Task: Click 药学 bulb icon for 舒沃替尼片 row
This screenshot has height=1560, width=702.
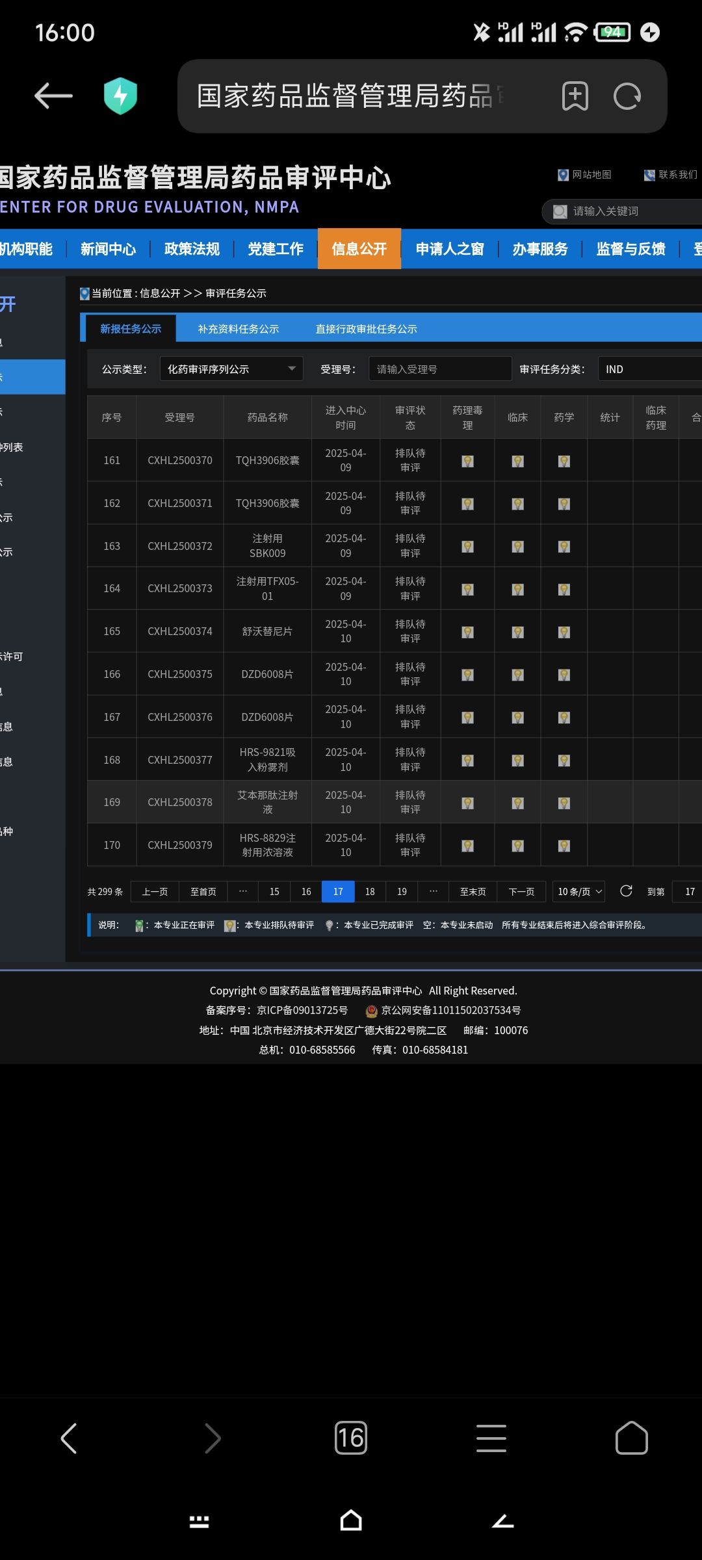Action: pos(564,632)
